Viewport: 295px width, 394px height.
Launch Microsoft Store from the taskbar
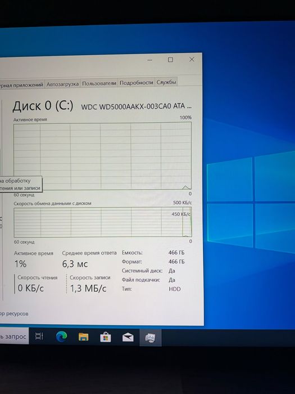[x=106, y=337]
